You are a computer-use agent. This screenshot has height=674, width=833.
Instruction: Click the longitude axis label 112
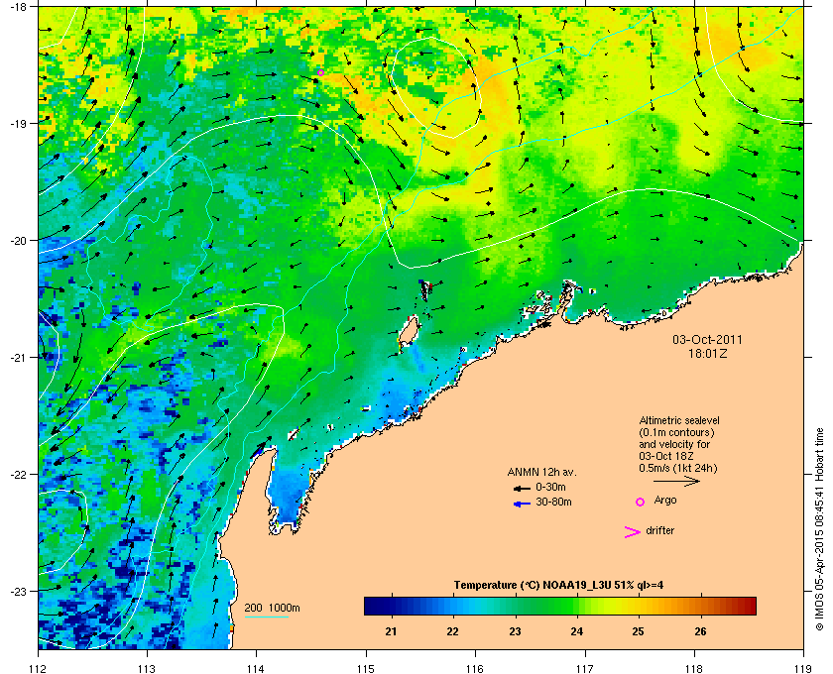click(39, 668)
